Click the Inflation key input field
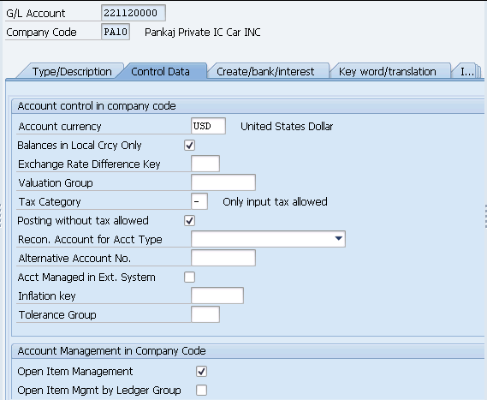Screen dimensions: 487x400 pyautogui.click(x=217, y=296)
